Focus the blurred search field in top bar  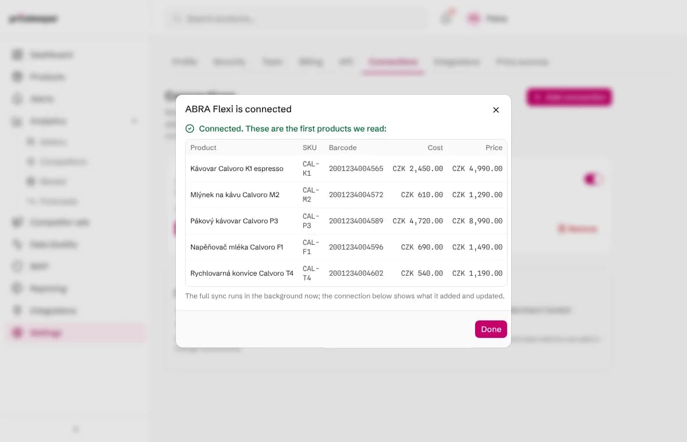297,19
